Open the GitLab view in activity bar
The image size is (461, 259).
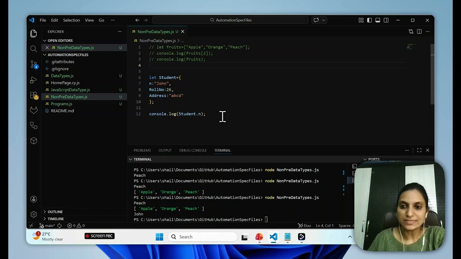pyautogui.click(x=33, y=110)
